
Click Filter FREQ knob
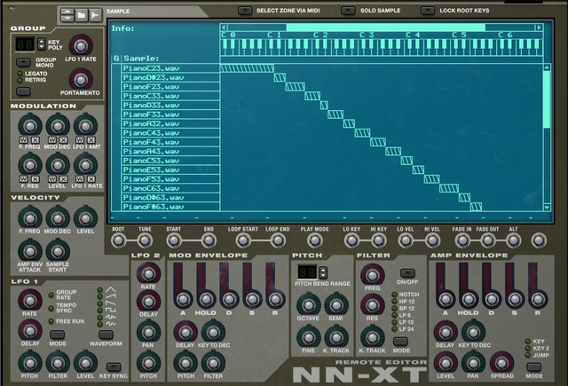click(373, 275)
